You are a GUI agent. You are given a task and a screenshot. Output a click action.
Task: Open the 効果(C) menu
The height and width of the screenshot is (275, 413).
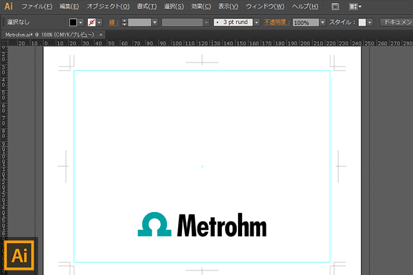201,6
